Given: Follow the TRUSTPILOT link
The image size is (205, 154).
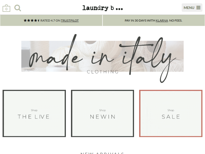Looking at the screenshot, I should pyautogui.click(x=70, y=21).
